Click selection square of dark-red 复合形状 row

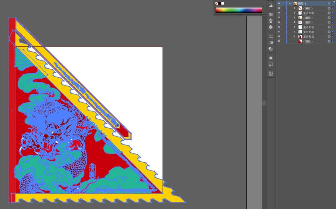[332, 37]
